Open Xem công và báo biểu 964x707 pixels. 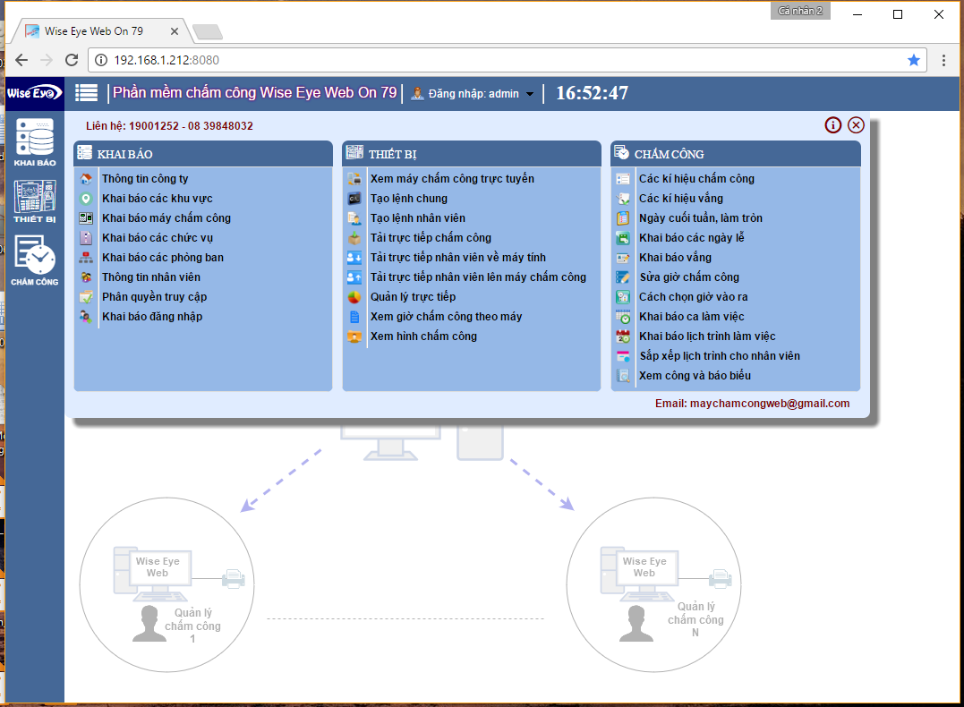click(x=695, y=376)
